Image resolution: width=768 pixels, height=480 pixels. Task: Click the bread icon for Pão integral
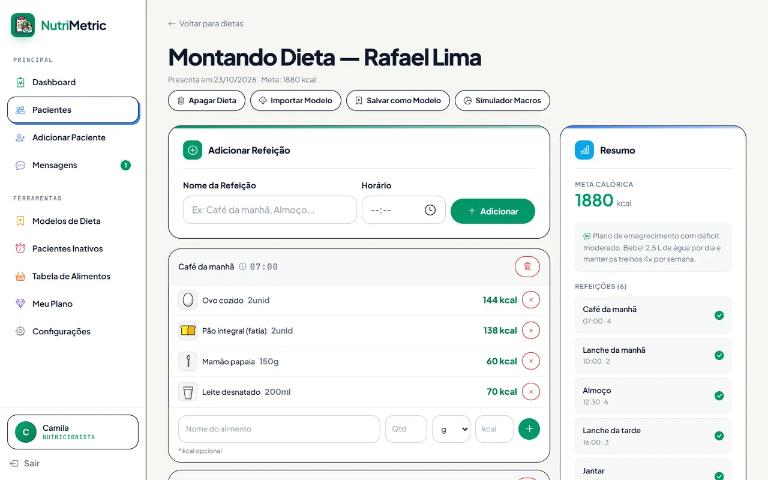(188, 331)
